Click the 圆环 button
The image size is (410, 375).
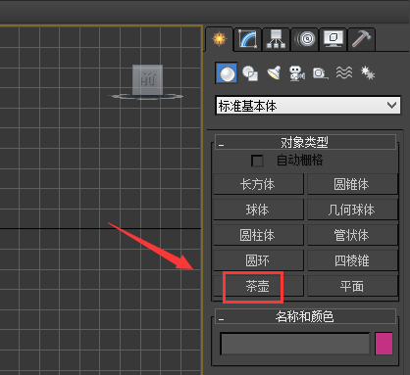pos(258,260)
